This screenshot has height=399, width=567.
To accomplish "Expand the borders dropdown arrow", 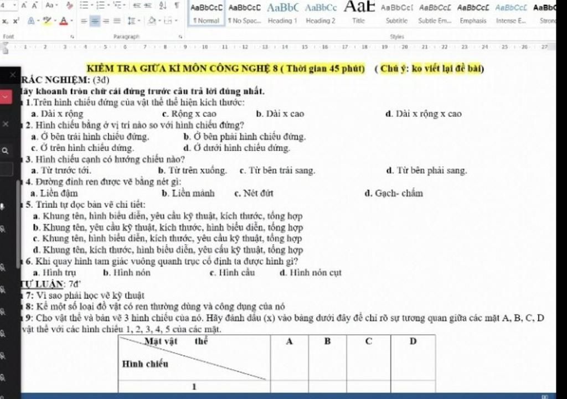I will [x=176, y=21].
